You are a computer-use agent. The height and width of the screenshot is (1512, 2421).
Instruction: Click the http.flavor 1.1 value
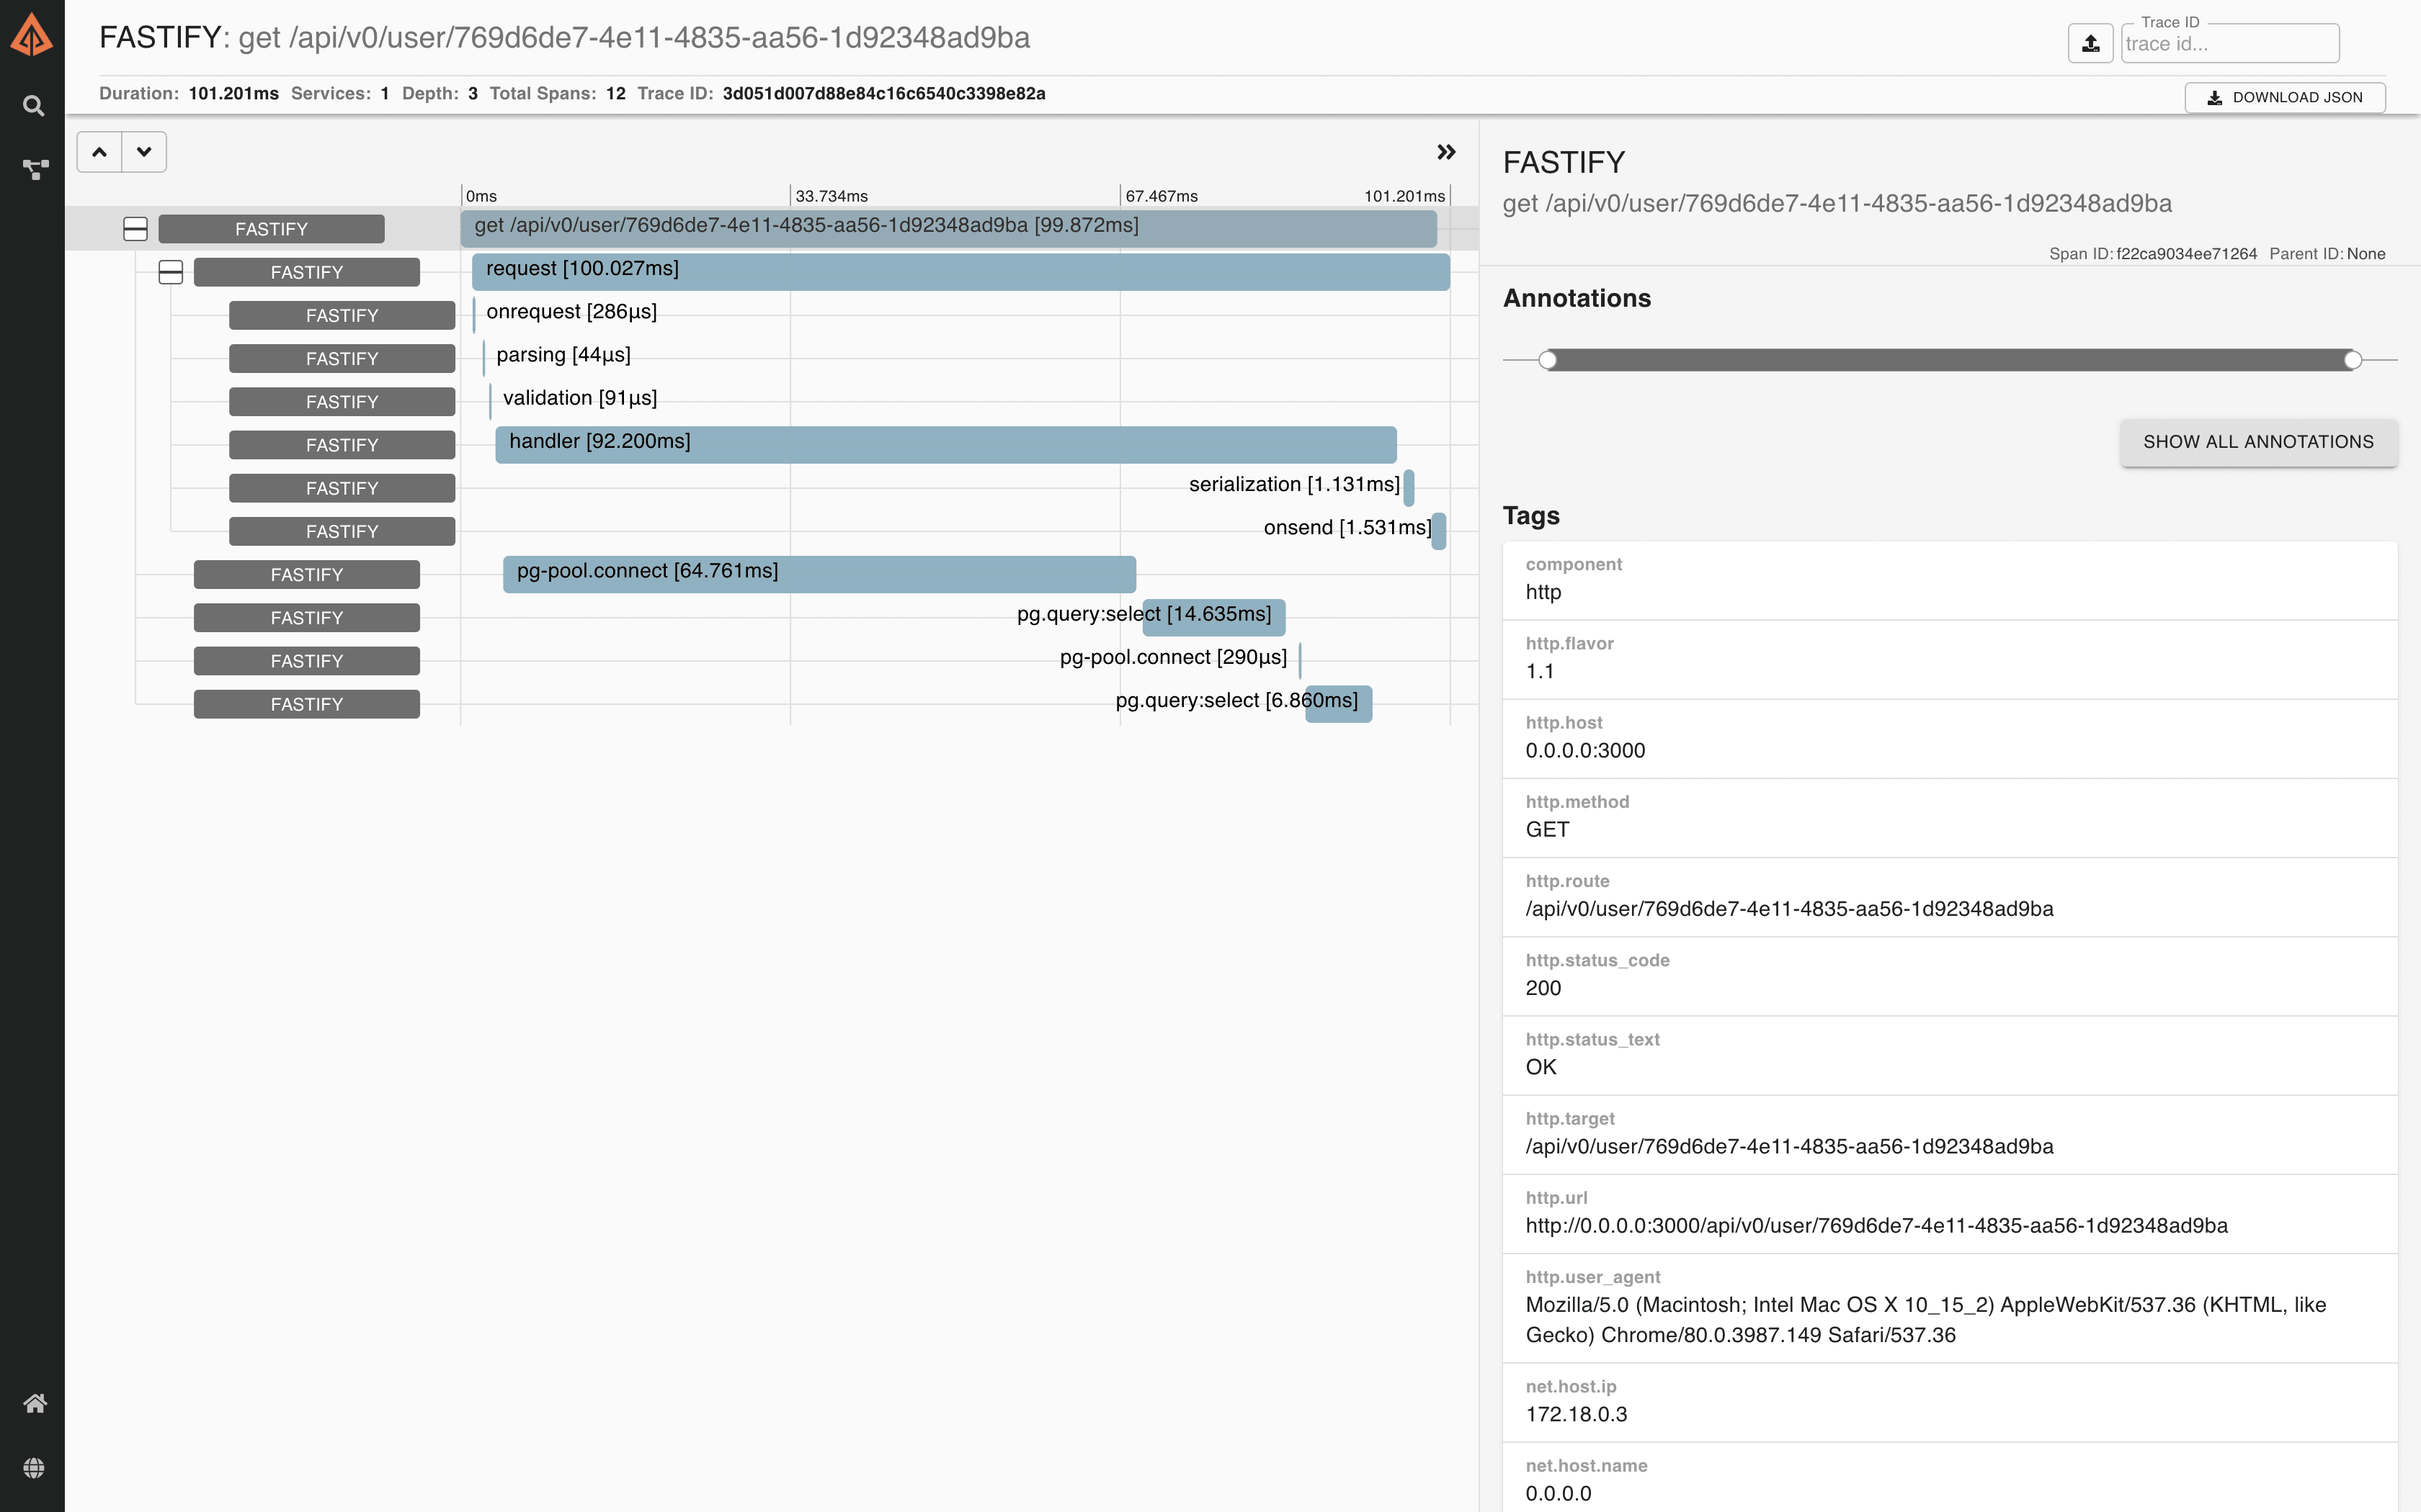click(1540, 671)
